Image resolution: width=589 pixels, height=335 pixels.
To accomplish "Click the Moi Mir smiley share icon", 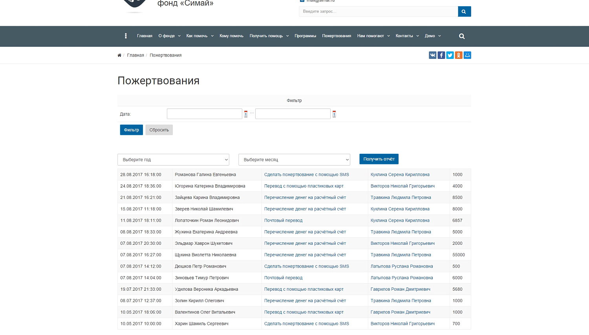I will tap(467, 55).
